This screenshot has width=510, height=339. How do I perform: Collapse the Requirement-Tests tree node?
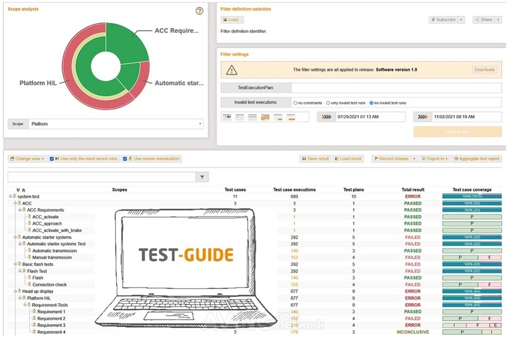click(25, 305)
